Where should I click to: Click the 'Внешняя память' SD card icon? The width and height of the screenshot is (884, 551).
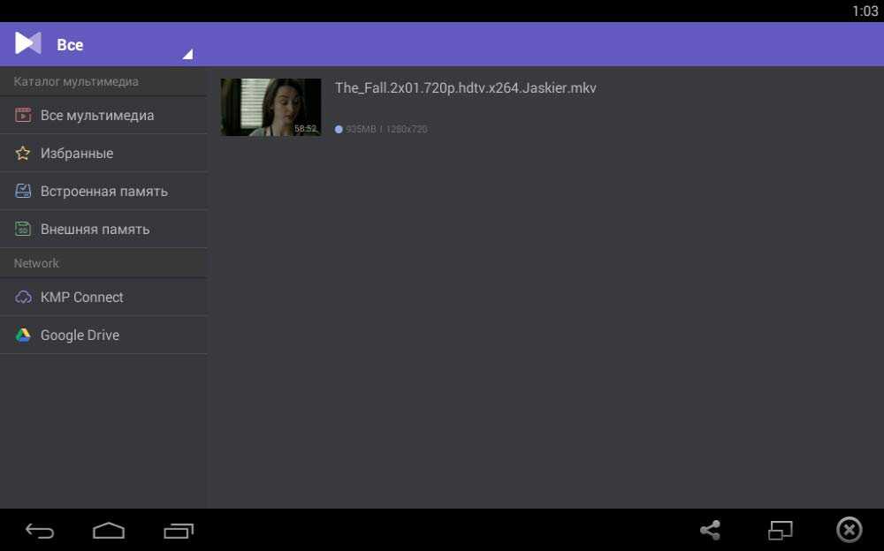(x=23, y=229)
